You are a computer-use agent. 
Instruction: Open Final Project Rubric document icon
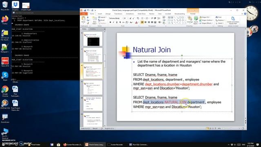coord(15,105)
